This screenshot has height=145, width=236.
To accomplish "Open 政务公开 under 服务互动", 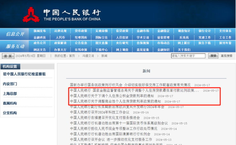I will tap(40, 43).
